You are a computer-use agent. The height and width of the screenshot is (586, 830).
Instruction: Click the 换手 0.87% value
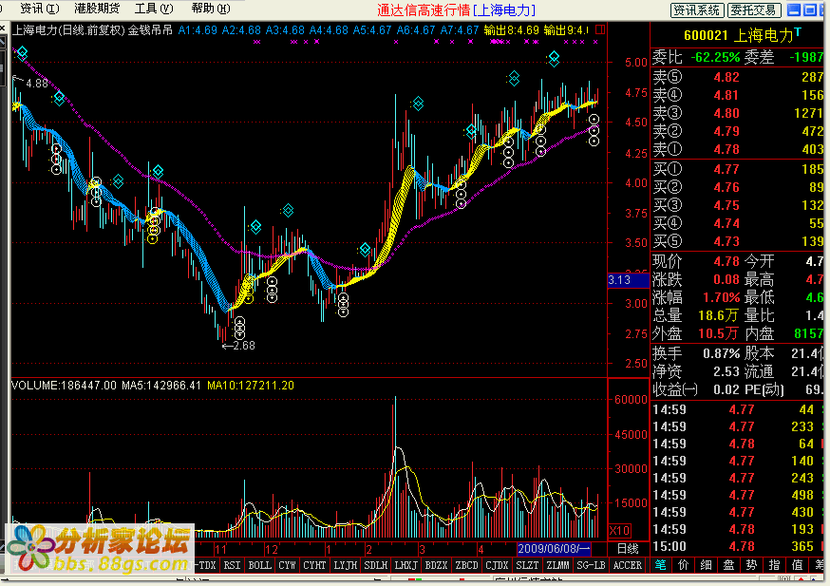pos(721,353)
